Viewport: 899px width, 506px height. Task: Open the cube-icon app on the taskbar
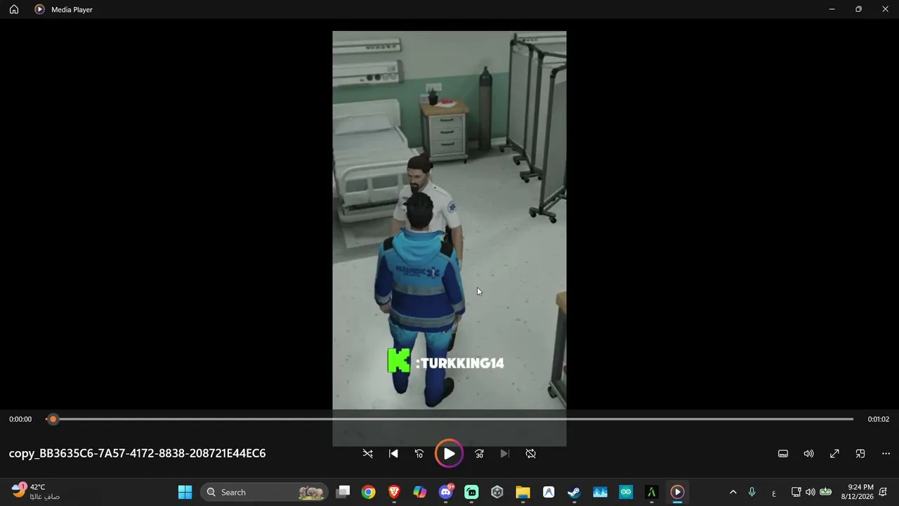click(497, 492)
